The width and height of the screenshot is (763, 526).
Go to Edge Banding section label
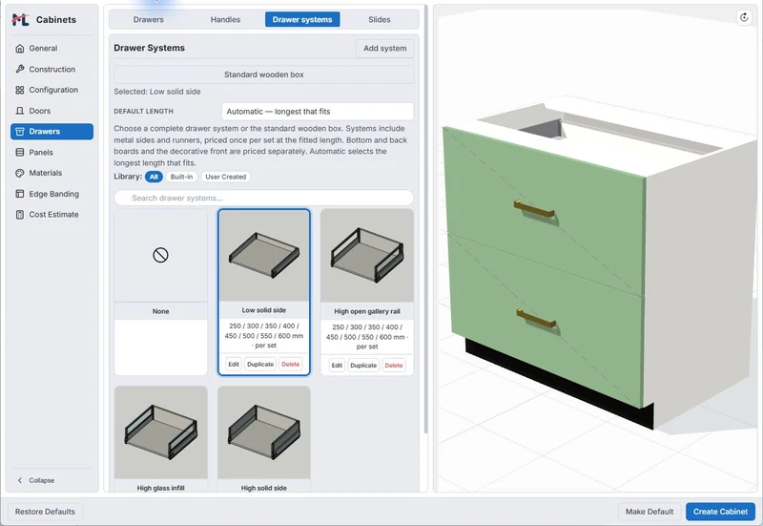click(54, 194)
